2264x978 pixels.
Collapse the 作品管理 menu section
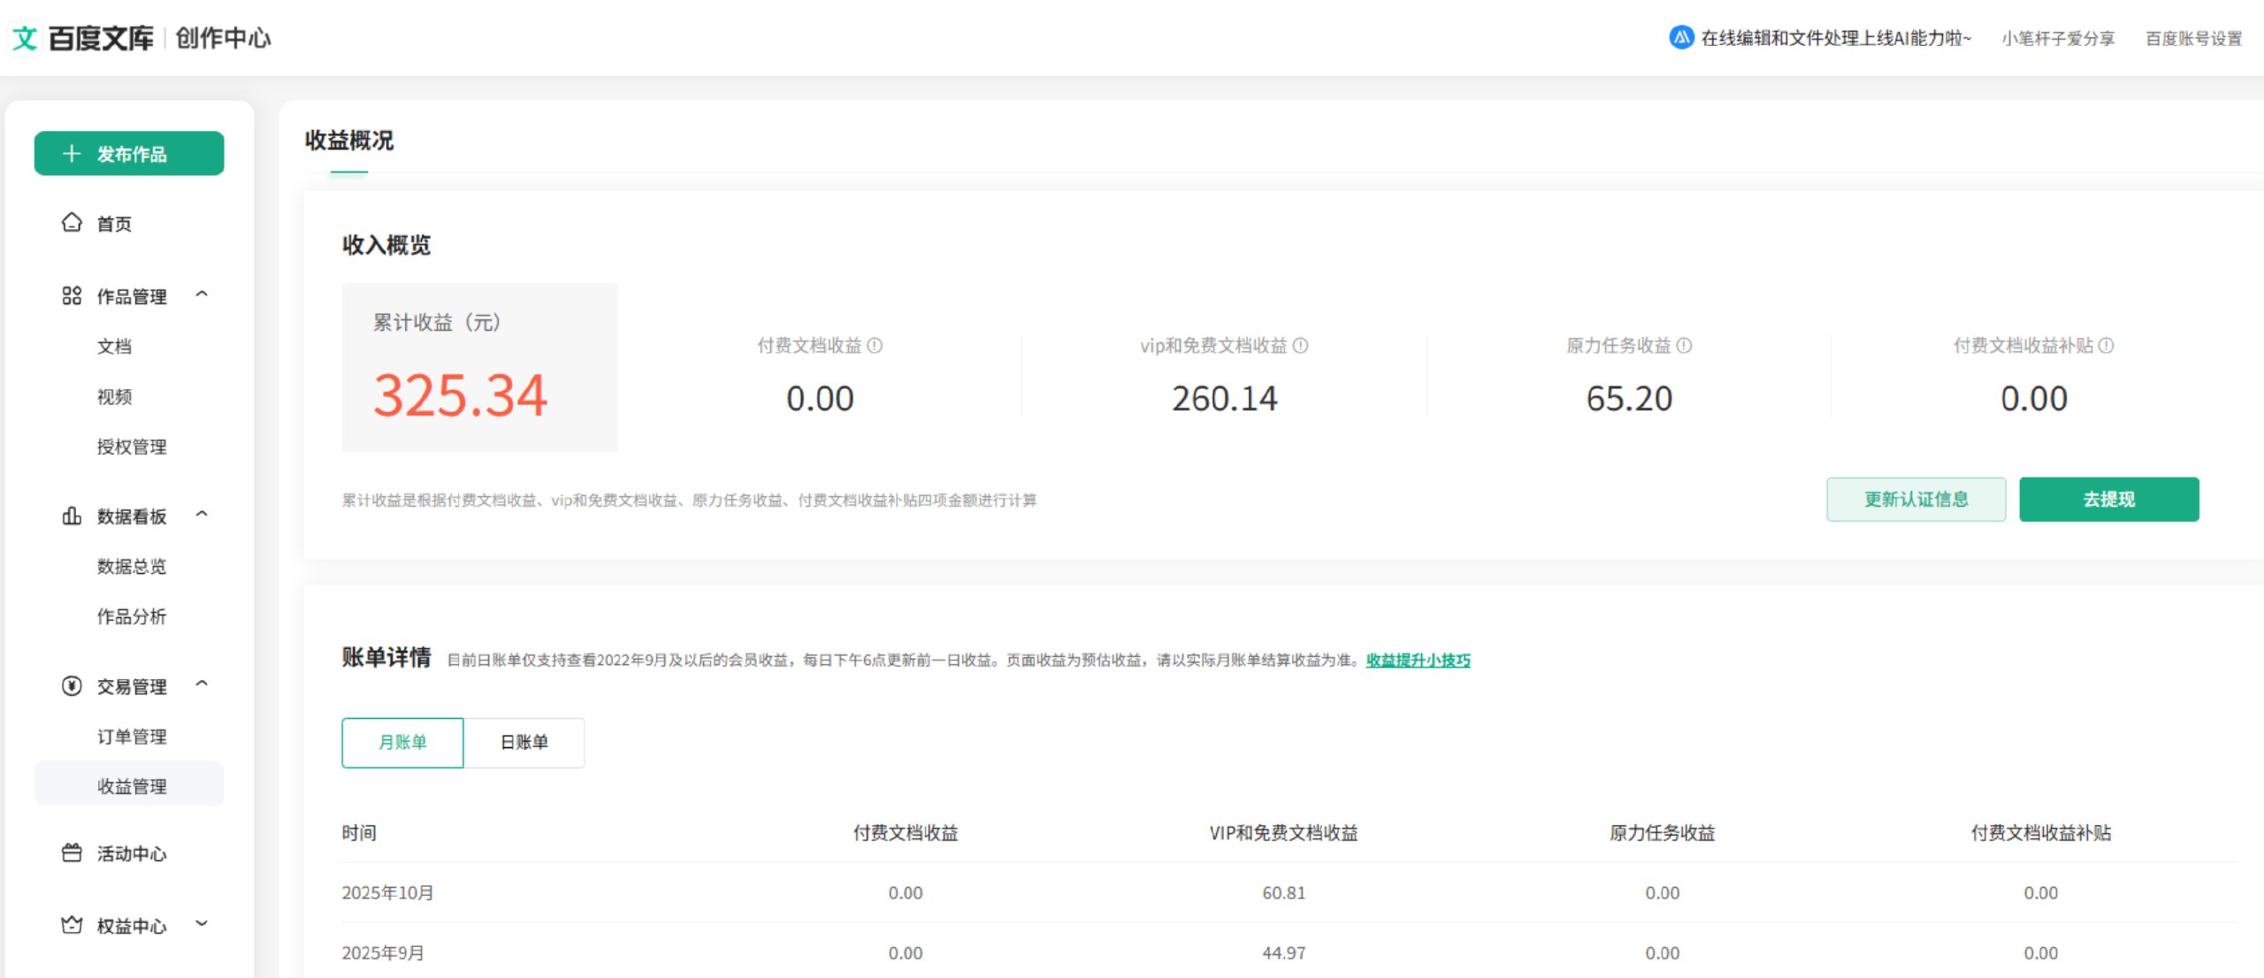pyautogui.click(x=202, y=294)
